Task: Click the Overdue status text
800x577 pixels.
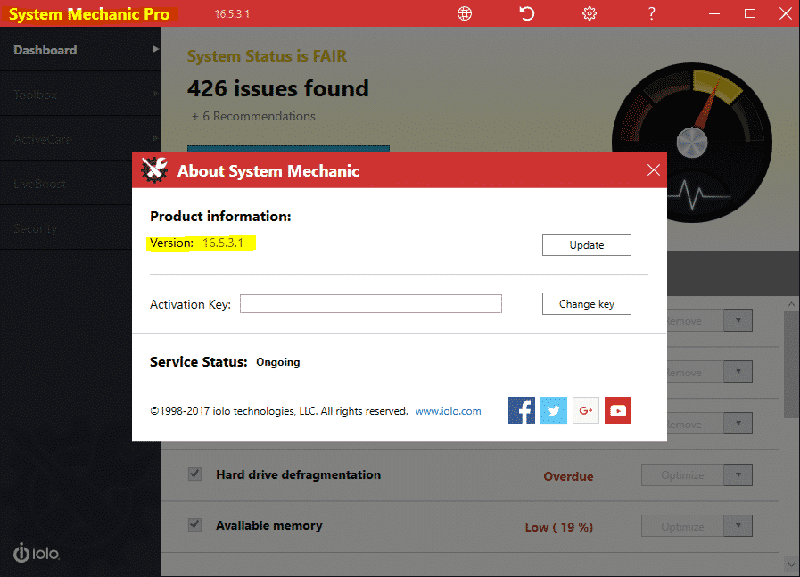Action: click(568, 476)
